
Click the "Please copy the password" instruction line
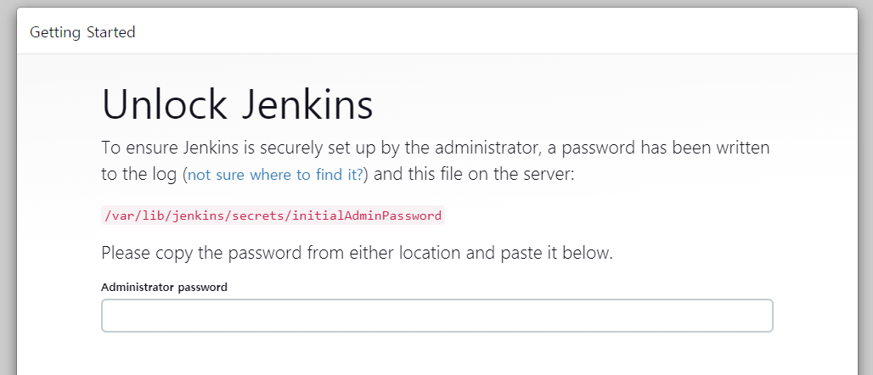[x=357, y=253]
